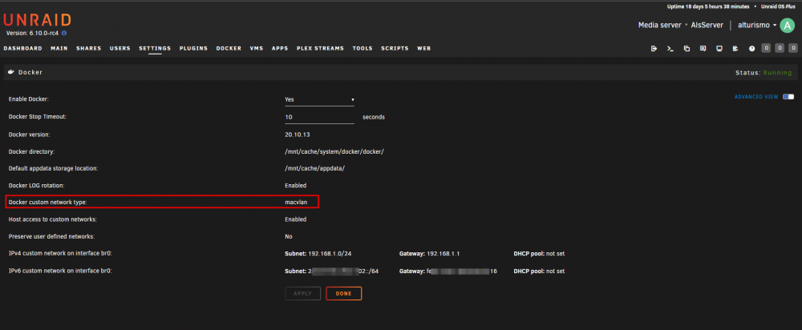Go to the Dashboard menu
The height and width of the screenshot is (330, 802).
tap(23, 49)
